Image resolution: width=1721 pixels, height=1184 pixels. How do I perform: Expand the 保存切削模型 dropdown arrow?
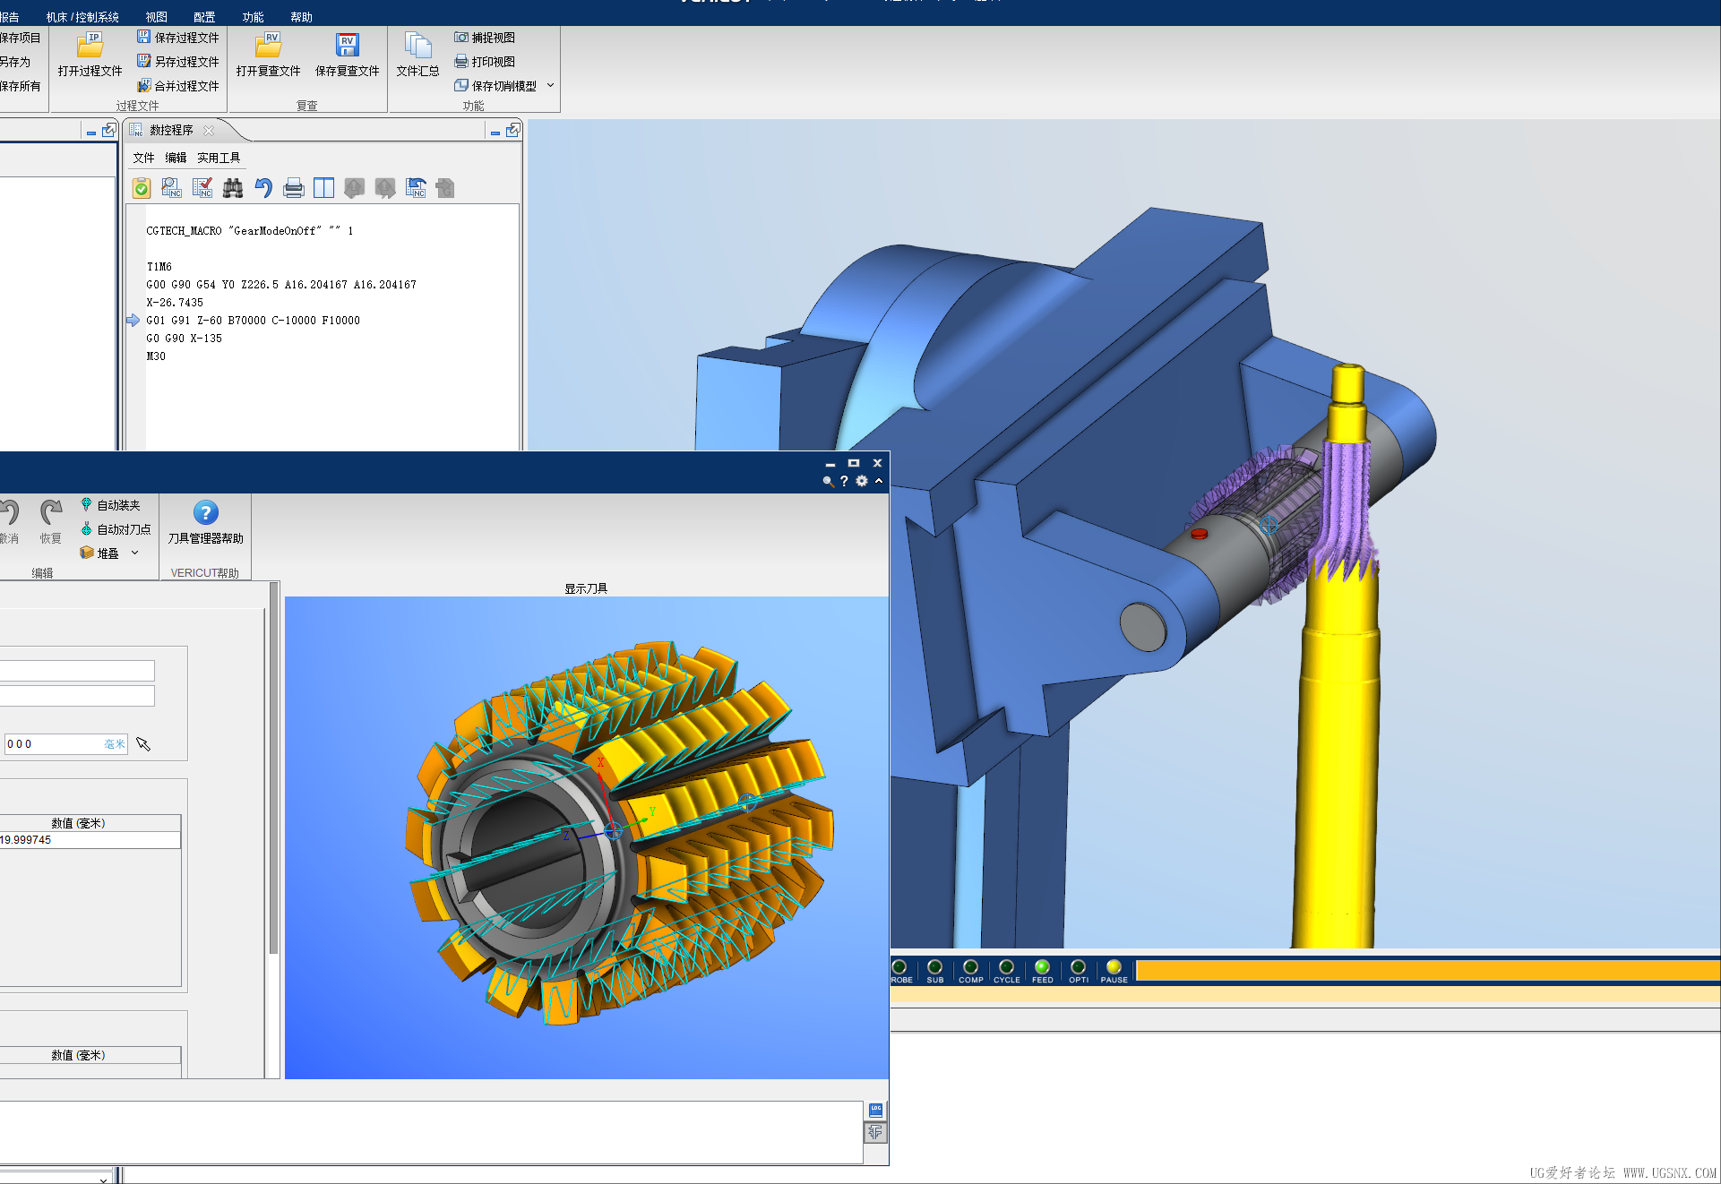[550, 86]
